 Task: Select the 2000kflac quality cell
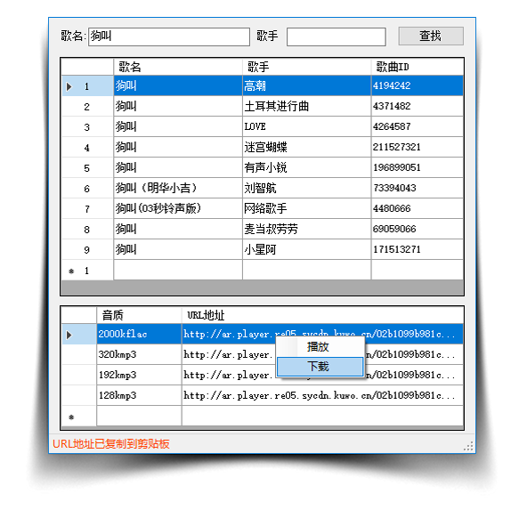tap(139, 335)
